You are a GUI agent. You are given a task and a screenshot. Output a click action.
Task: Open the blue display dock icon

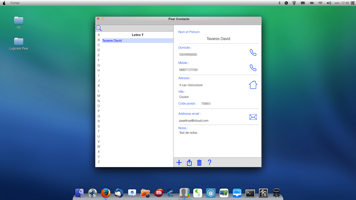tap(237, 193)
